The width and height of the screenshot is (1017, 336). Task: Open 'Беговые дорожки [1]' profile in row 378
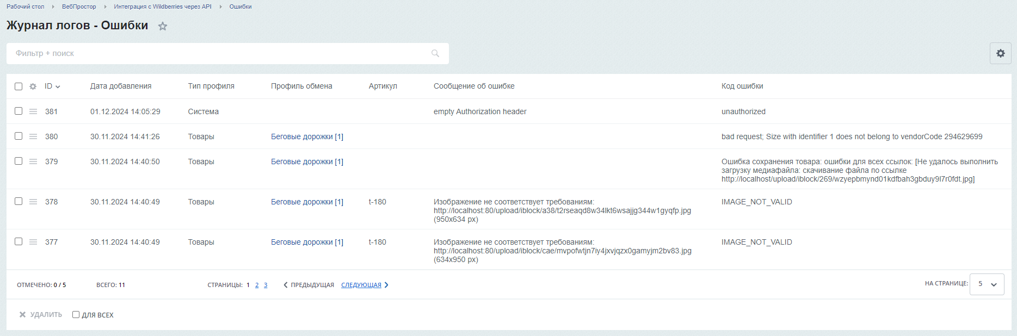(307, 202)
